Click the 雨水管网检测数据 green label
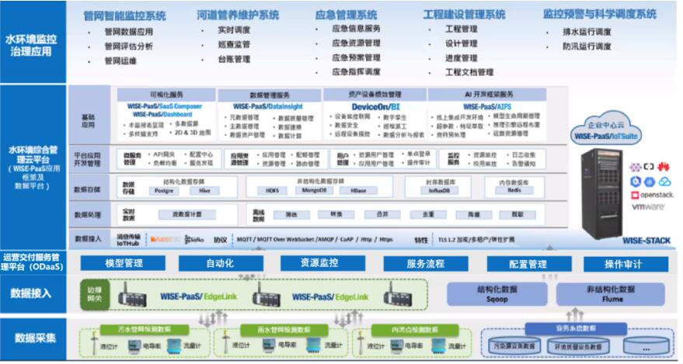 click(x=284, y=330)
